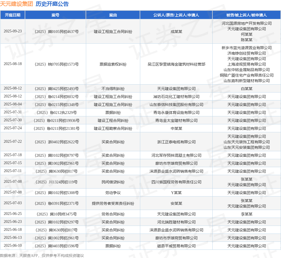Click the 历史开庭公告 heading text
281x258 pixels.
pos(52,4)
